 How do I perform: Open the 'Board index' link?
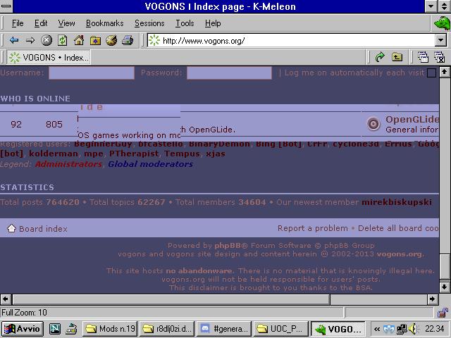pyautogui.click(x=43, y=229)
